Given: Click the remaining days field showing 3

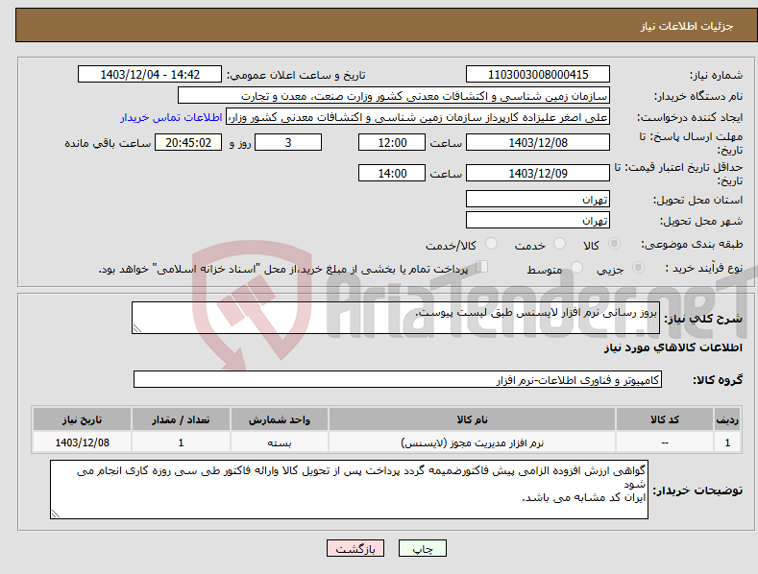Looking at the screenshot, I should tap(288, 142).
